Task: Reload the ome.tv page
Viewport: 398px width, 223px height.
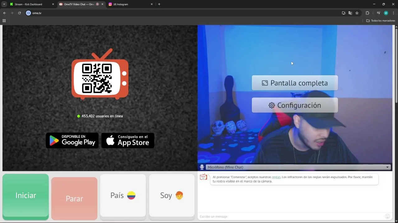Action: [19, 13]
